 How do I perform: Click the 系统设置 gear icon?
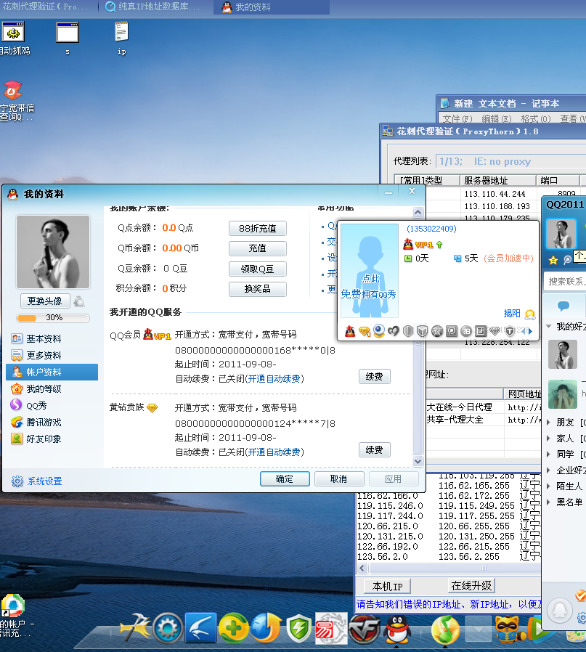point(17,481)
